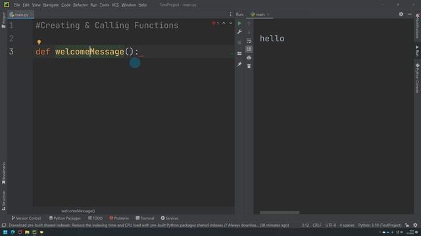
Task: Open Microsoft Edge from taskbar
Action: click(12, 232)
